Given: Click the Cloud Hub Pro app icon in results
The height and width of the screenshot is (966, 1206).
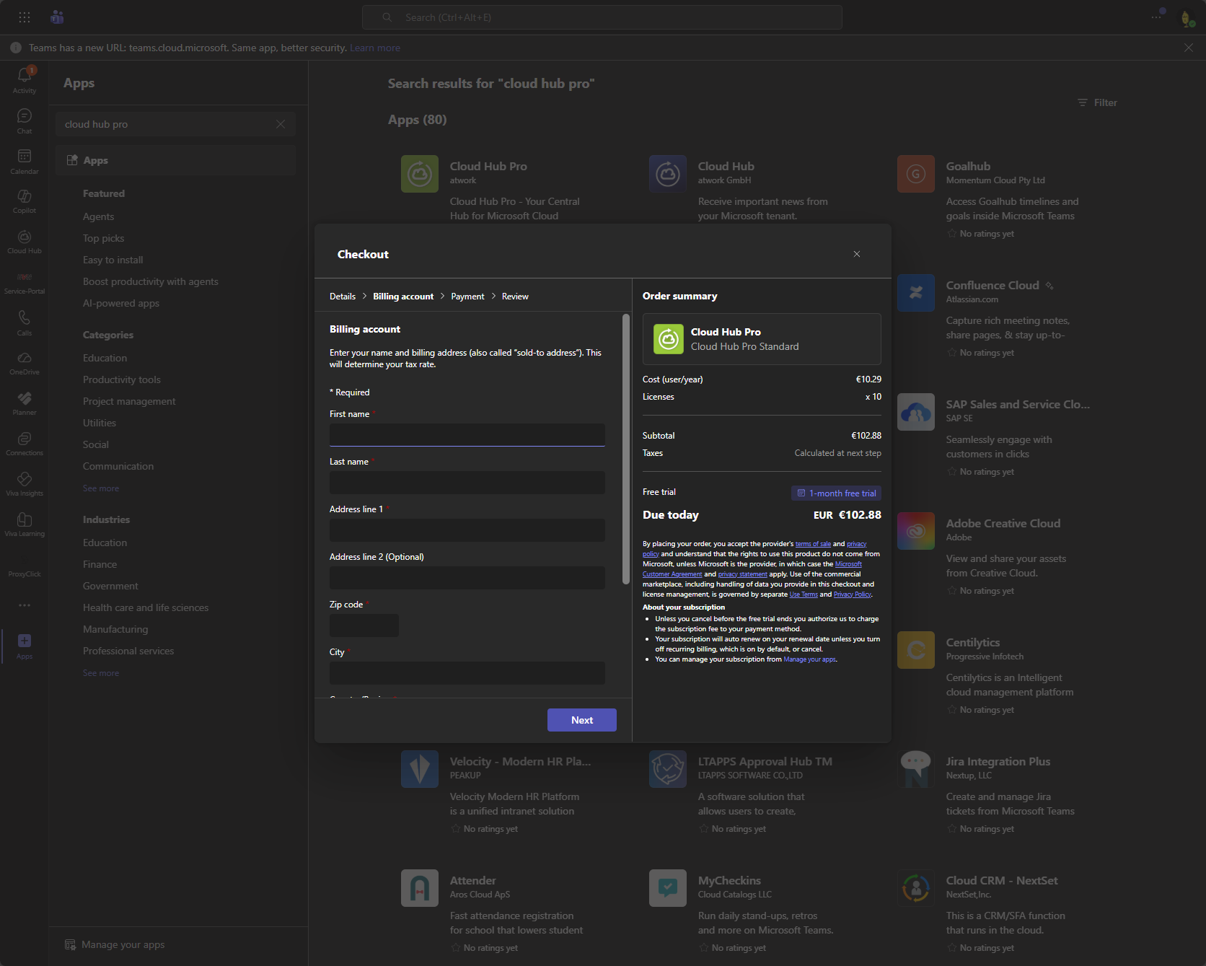Looking at the screenshot, I should pos(420,174).
